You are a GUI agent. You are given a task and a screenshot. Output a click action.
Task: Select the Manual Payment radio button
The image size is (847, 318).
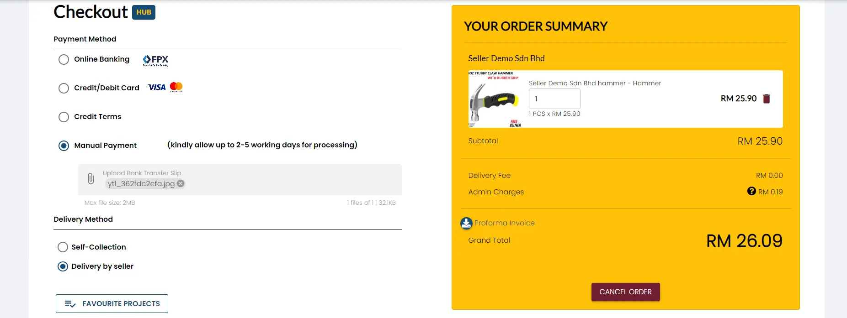pos(64,146)
